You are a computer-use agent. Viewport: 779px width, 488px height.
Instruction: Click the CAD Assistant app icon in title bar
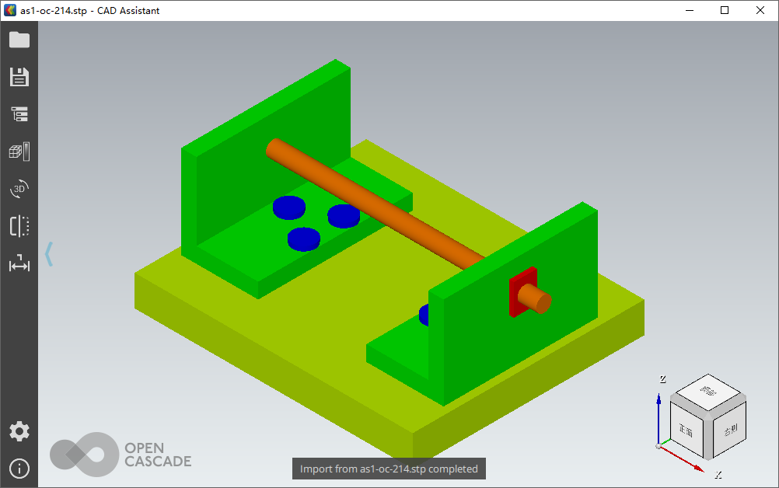[x=10, y=10]
